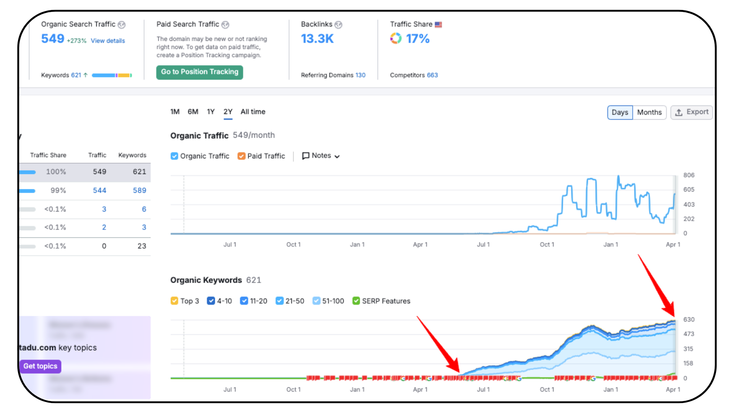Select the 1Y time range tab

[211, 112]
